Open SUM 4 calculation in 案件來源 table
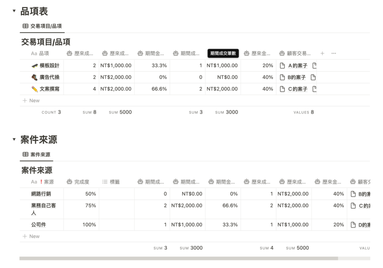This screenshot has width=383, height=268. (x=266, y=248)
